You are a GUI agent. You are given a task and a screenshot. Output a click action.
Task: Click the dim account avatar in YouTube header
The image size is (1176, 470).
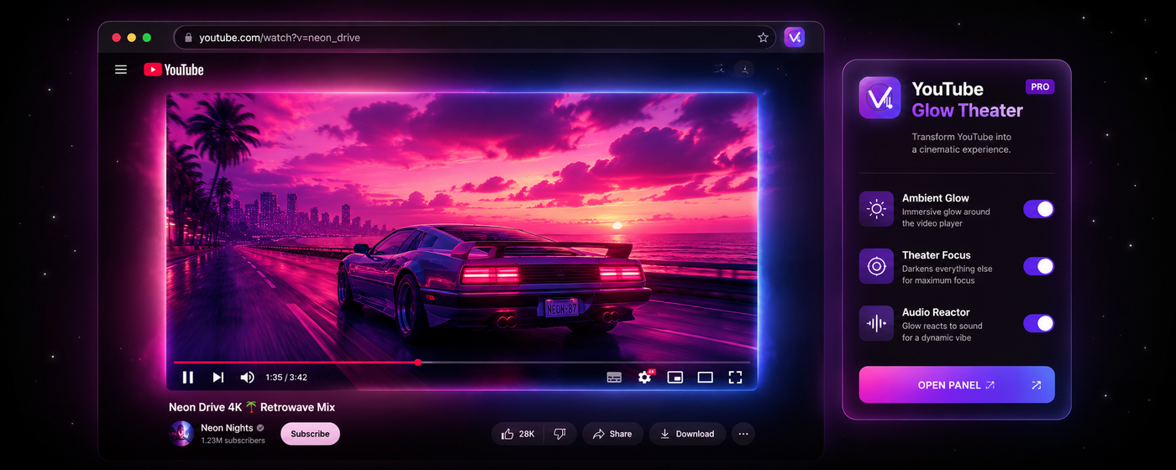[744, 70]
